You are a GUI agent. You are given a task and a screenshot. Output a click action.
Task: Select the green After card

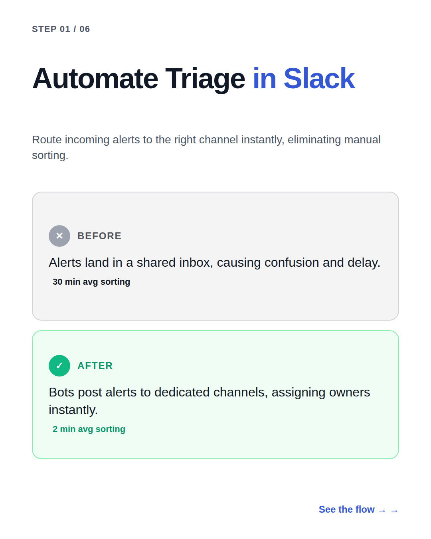coord(215,394)
